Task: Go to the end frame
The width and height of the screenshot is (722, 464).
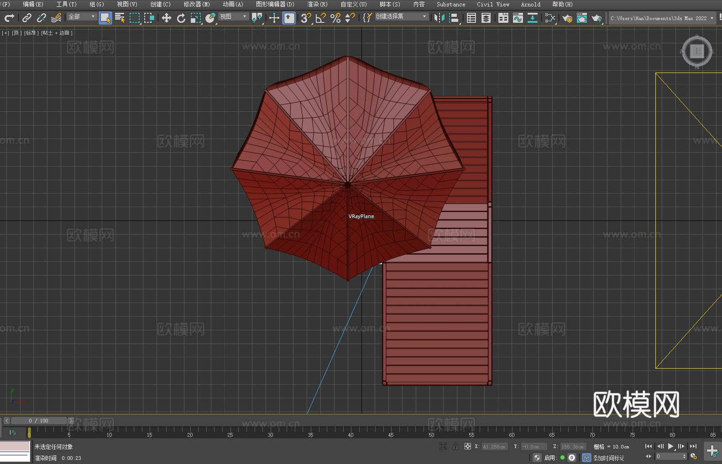Action: 693,446
